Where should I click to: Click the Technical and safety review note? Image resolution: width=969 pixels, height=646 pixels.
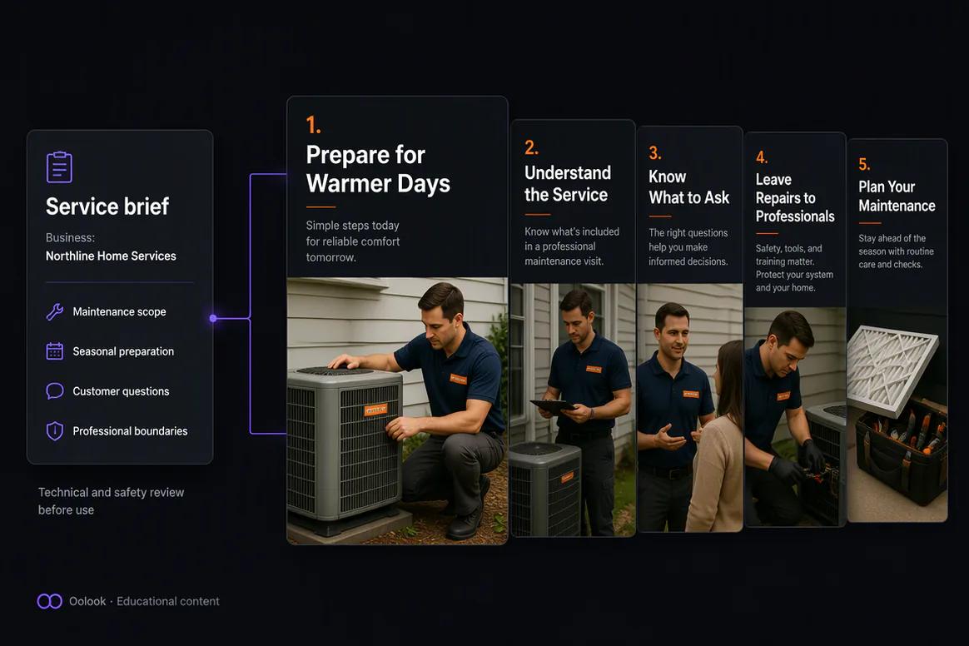112,500
